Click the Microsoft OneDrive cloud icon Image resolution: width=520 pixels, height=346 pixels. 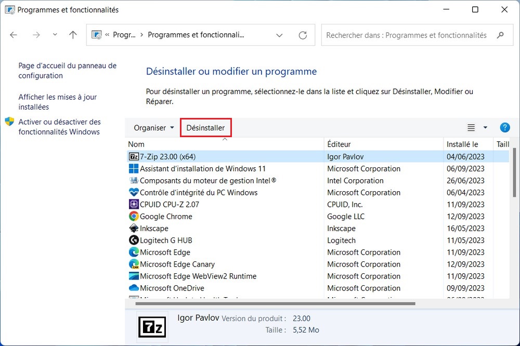pyautogui.click(x=134, y=288)
